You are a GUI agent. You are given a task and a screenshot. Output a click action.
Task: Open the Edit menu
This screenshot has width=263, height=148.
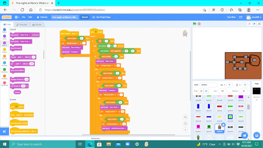(x=30, y=17)
